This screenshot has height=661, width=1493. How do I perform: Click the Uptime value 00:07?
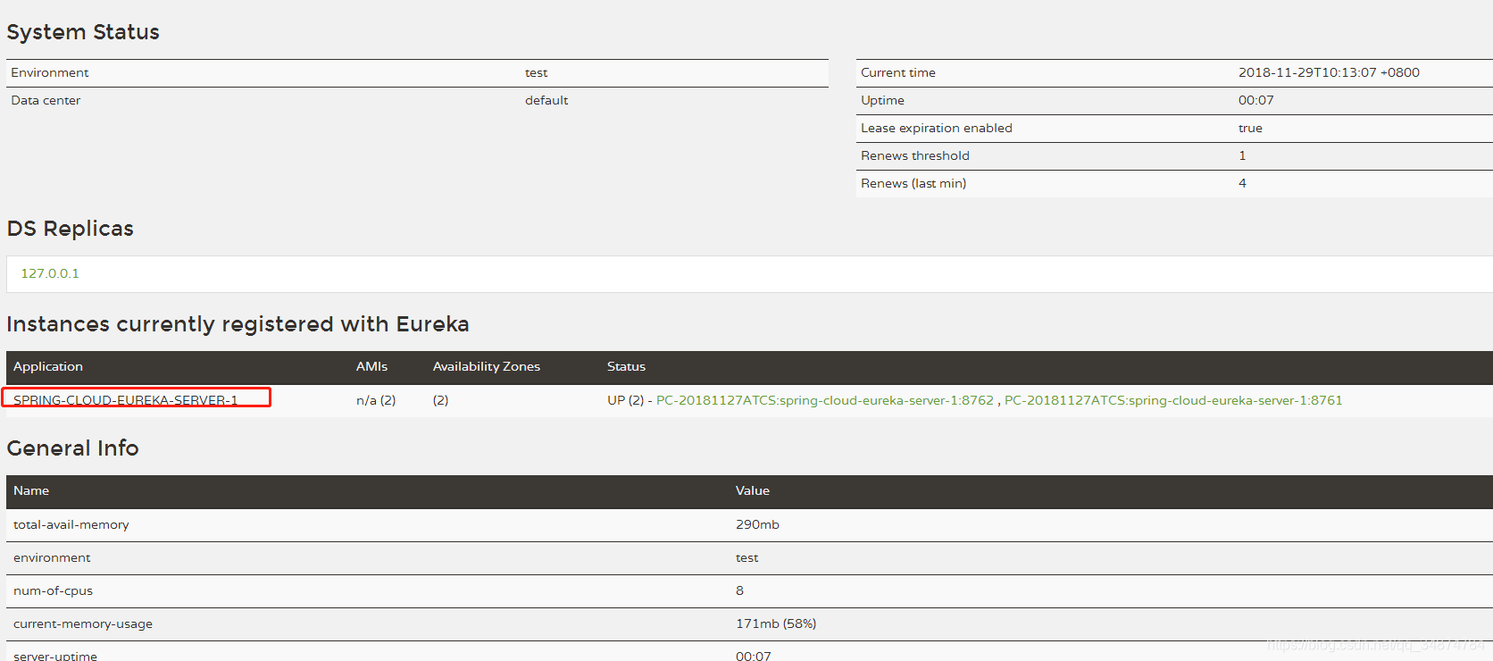pyautogui.click(x=1255, y=100)
